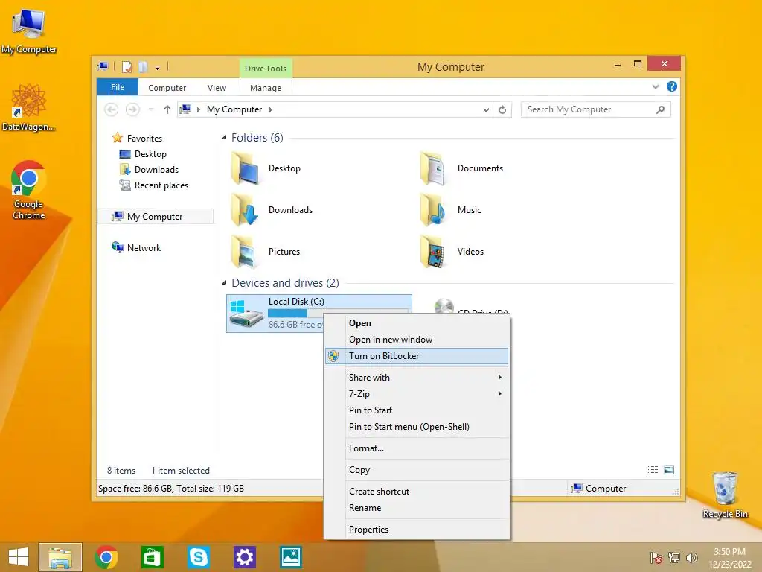Click the DataWagon desktop shortcut

click(29, 107)
